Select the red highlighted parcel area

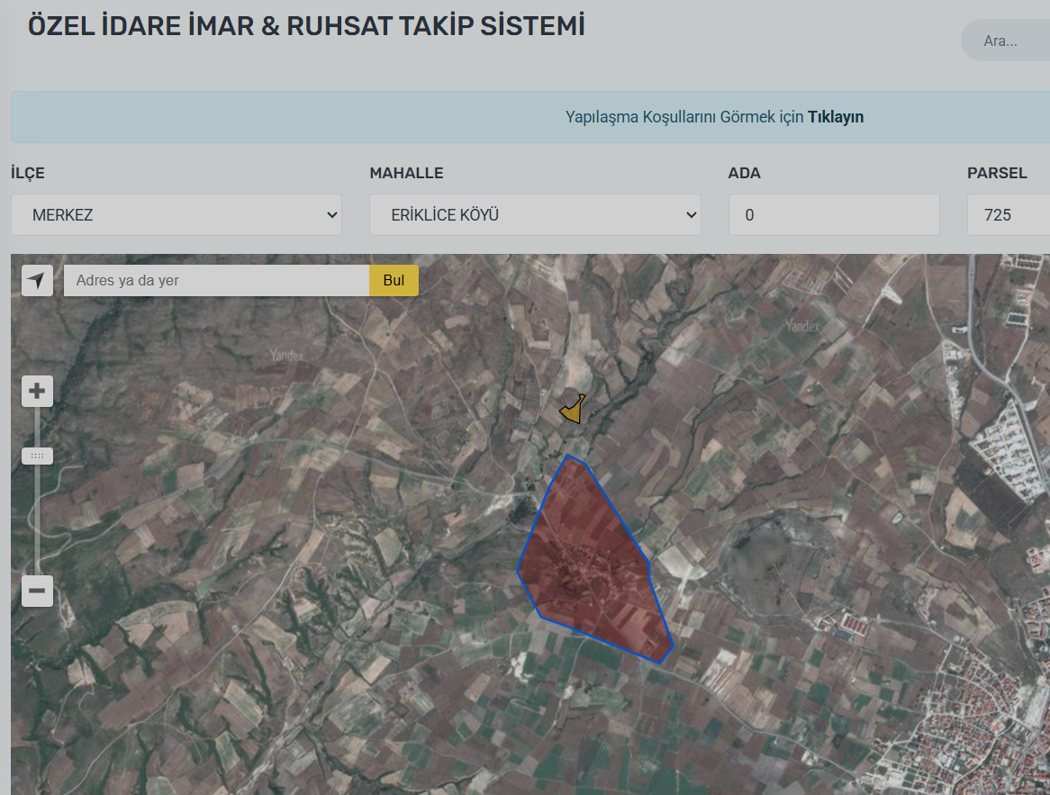[592, 563]
